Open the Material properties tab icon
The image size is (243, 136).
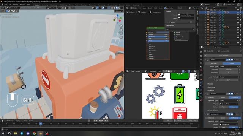[201, 100]
